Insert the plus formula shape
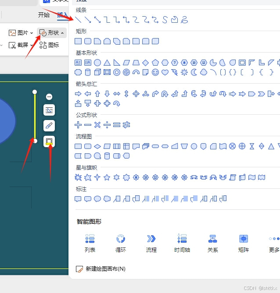Viewport: 280px width, 293px height. point(78,125)
